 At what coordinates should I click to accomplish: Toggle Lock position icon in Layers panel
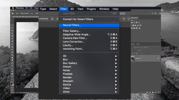coord(132,53)
